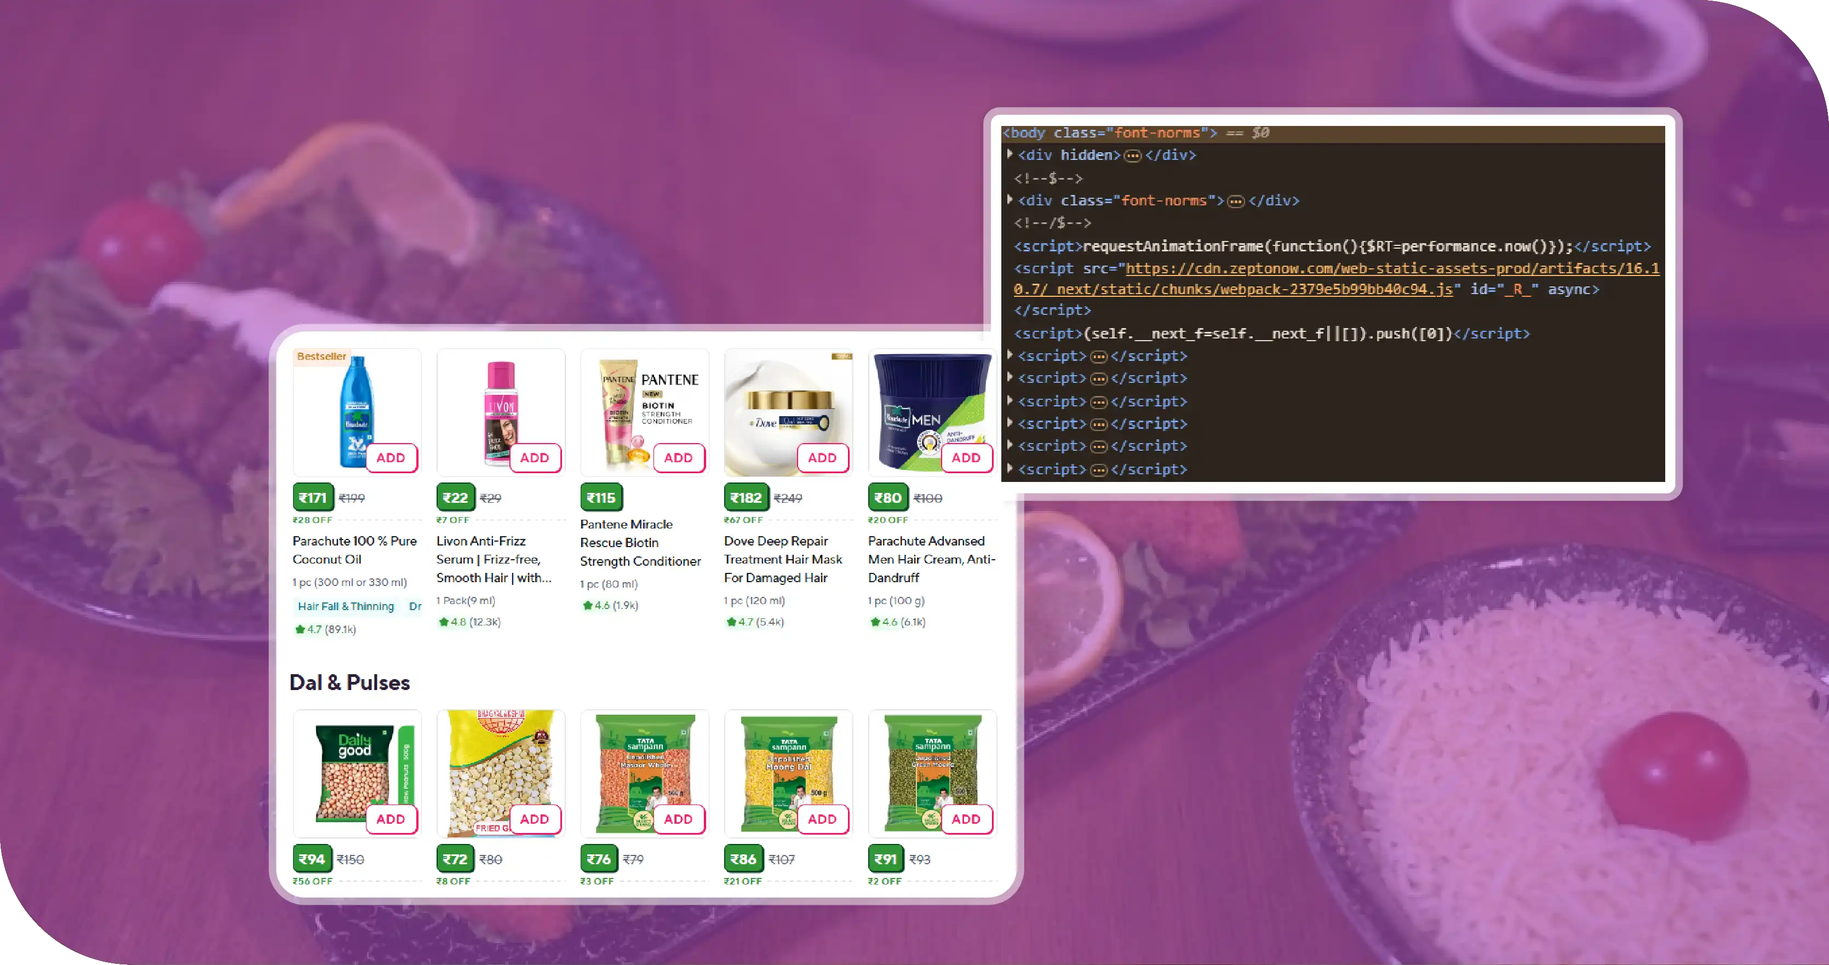Click the ₹171 price badge
The height and width of the screenshot is (965, 1829).
(x=312, y=498)
